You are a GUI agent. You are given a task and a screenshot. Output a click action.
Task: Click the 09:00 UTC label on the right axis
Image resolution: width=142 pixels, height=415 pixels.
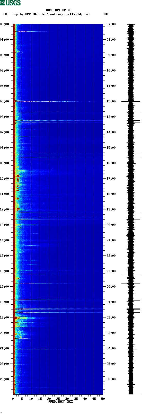click(111, 55)
